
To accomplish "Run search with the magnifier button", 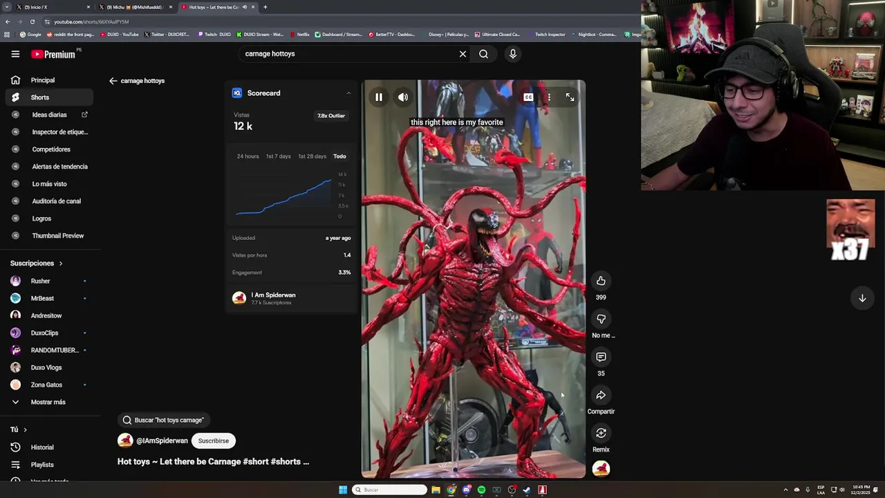I will 483,54.
